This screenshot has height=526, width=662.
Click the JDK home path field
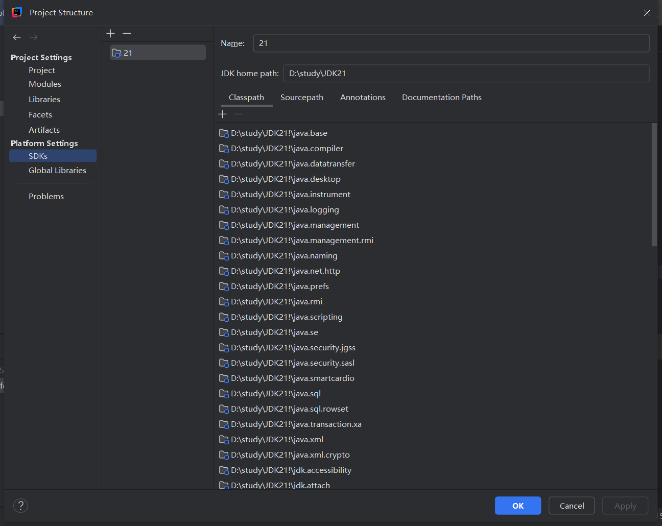click(466, 73)
